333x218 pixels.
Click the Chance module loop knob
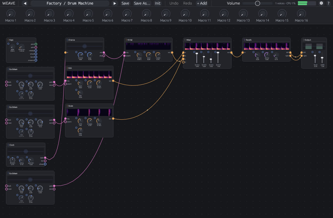click(x=90, y=55)
